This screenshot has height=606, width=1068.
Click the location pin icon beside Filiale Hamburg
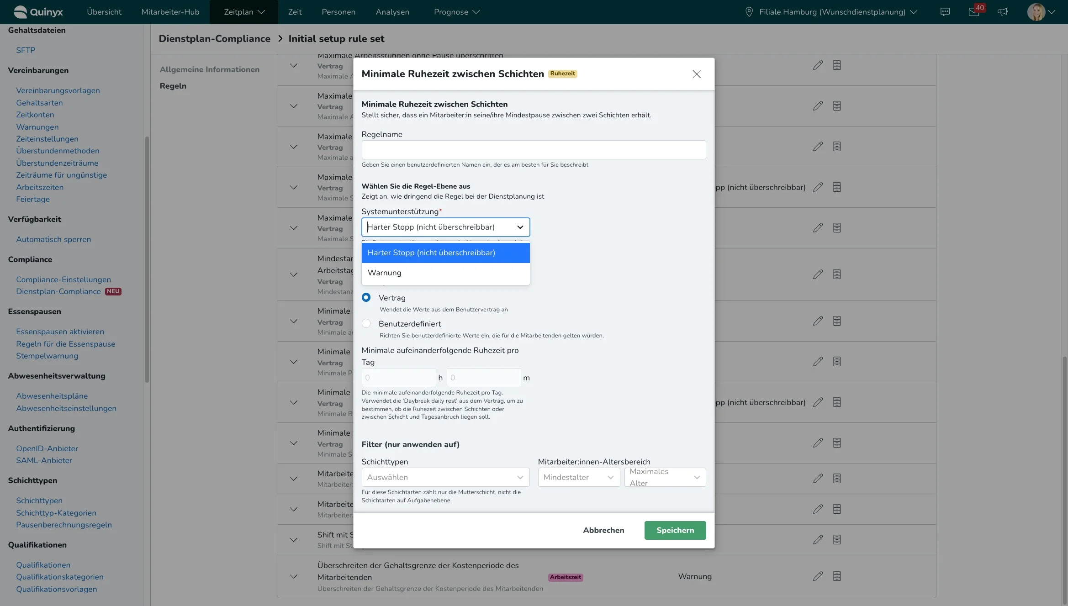(x=749, y=12)
